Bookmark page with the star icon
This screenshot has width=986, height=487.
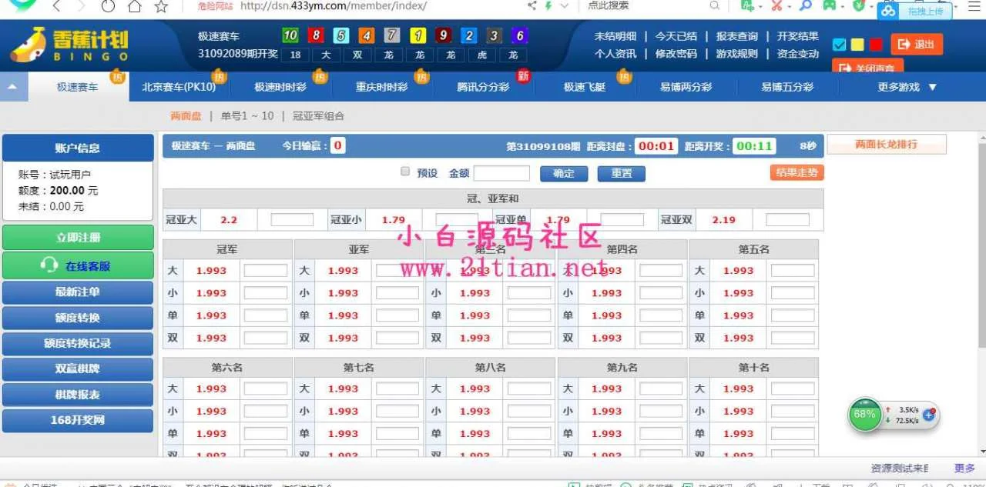point(161,7)
